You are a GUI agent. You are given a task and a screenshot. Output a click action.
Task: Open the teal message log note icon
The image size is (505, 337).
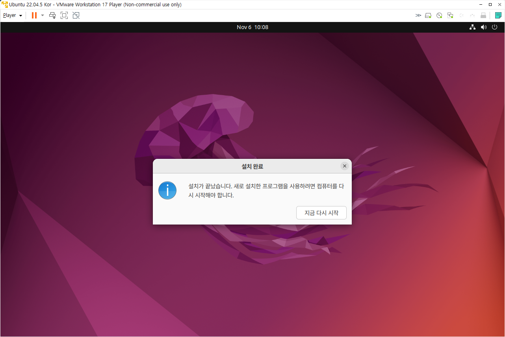click(x=498, y=15)
